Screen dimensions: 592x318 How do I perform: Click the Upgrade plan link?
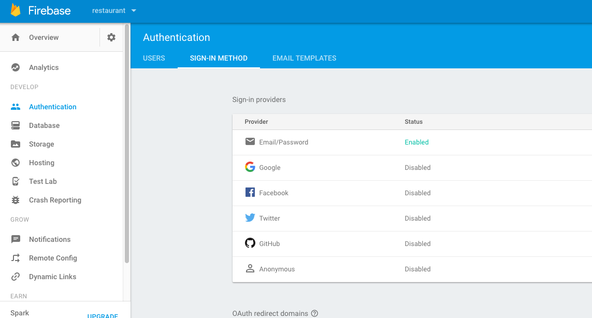pyautogui.click(x=103, y=315)
